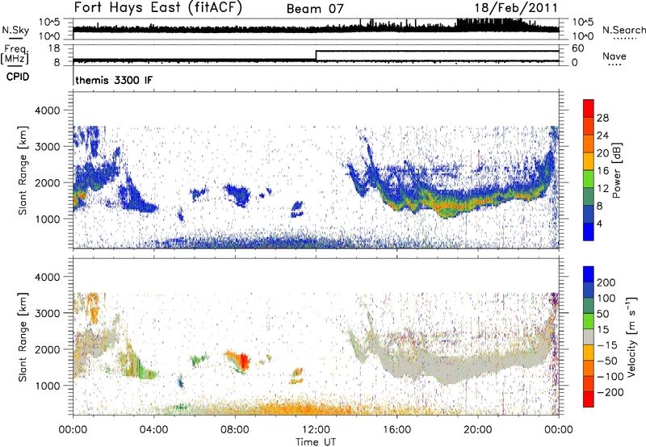Click the bright blue top segment of velocity color bar

pos(589,274)
